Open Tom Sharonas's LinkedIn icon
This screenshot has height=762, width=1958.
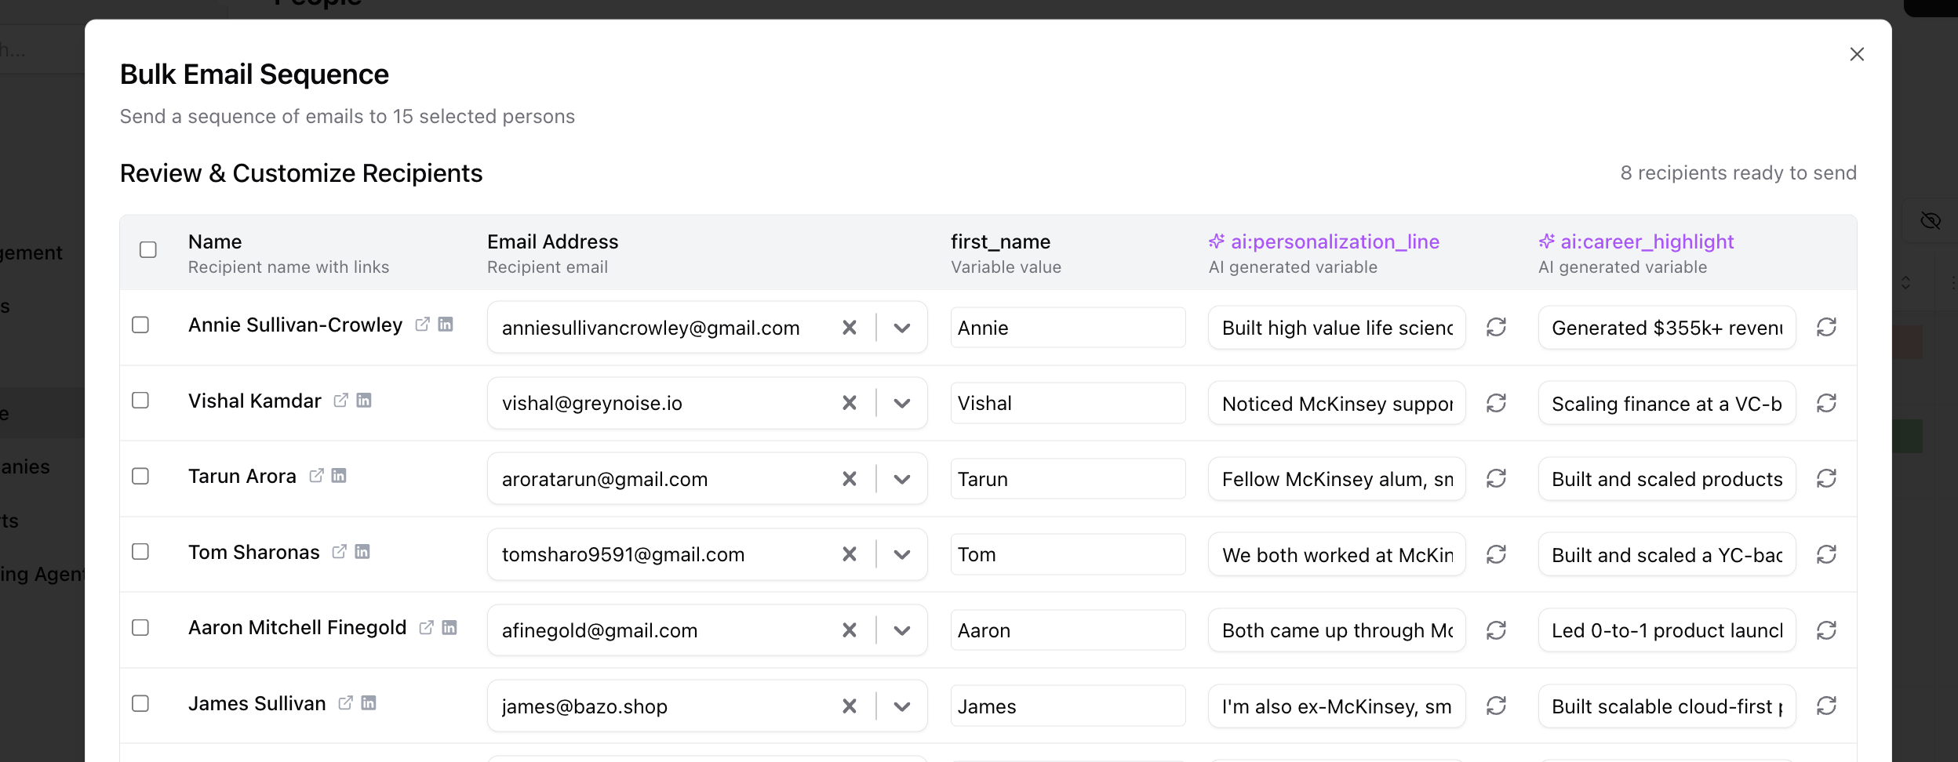(x=362, y=551)
